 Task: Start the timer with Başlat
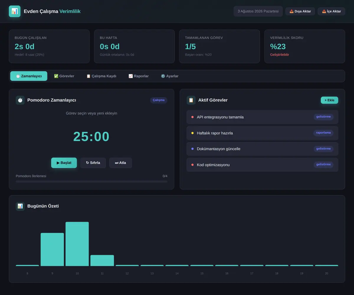[x=64, y=163]
